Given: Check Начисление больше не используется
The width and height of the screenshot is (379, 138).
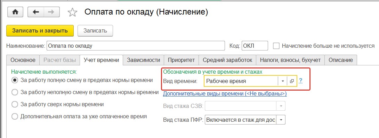Looking at the screenshot, I should click(276, 46).
